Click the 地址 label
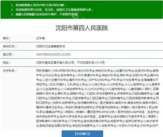This screenshot has width=163, height=137. click(7, 63)
